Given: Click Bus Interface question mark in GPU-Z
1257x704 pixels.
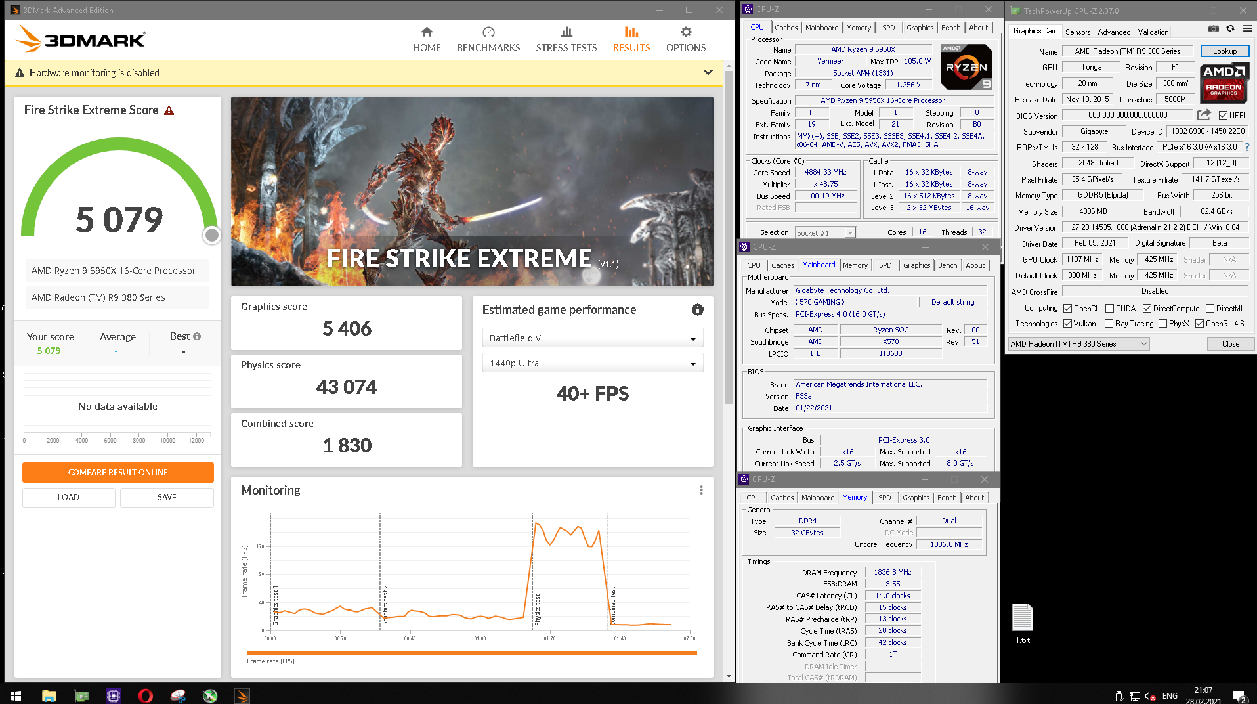Looking at the screenshot, I should point(1247,147).
